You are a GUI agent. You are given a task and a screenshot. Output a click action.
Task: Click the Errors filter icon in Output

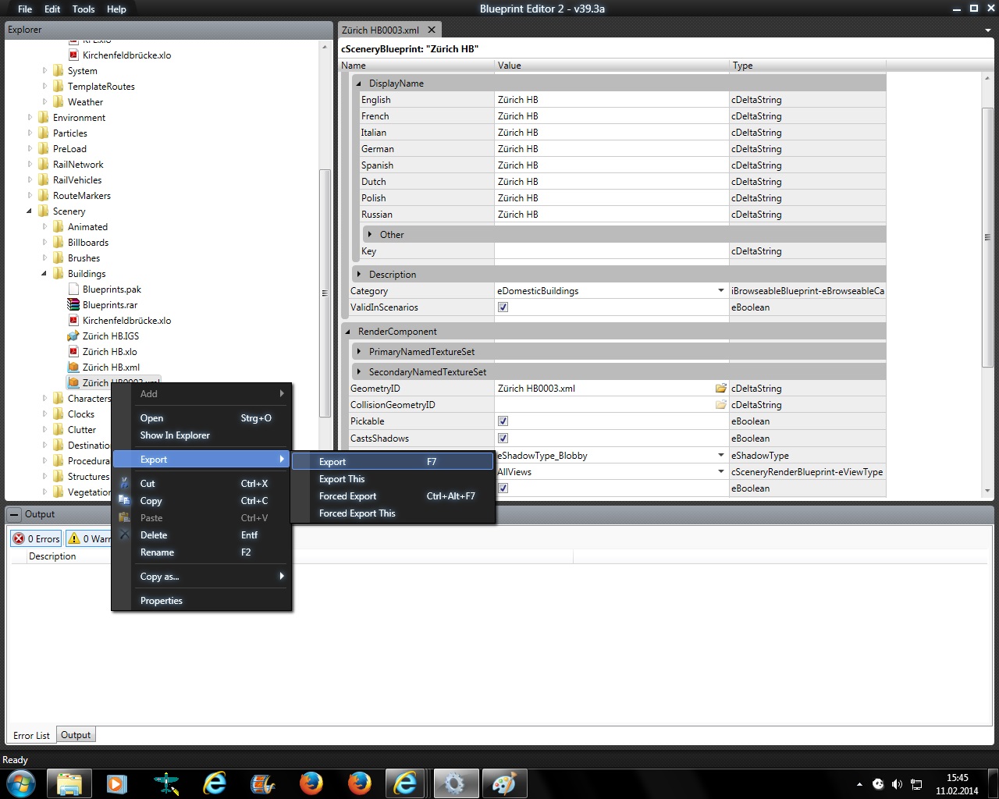coord(19,538)
